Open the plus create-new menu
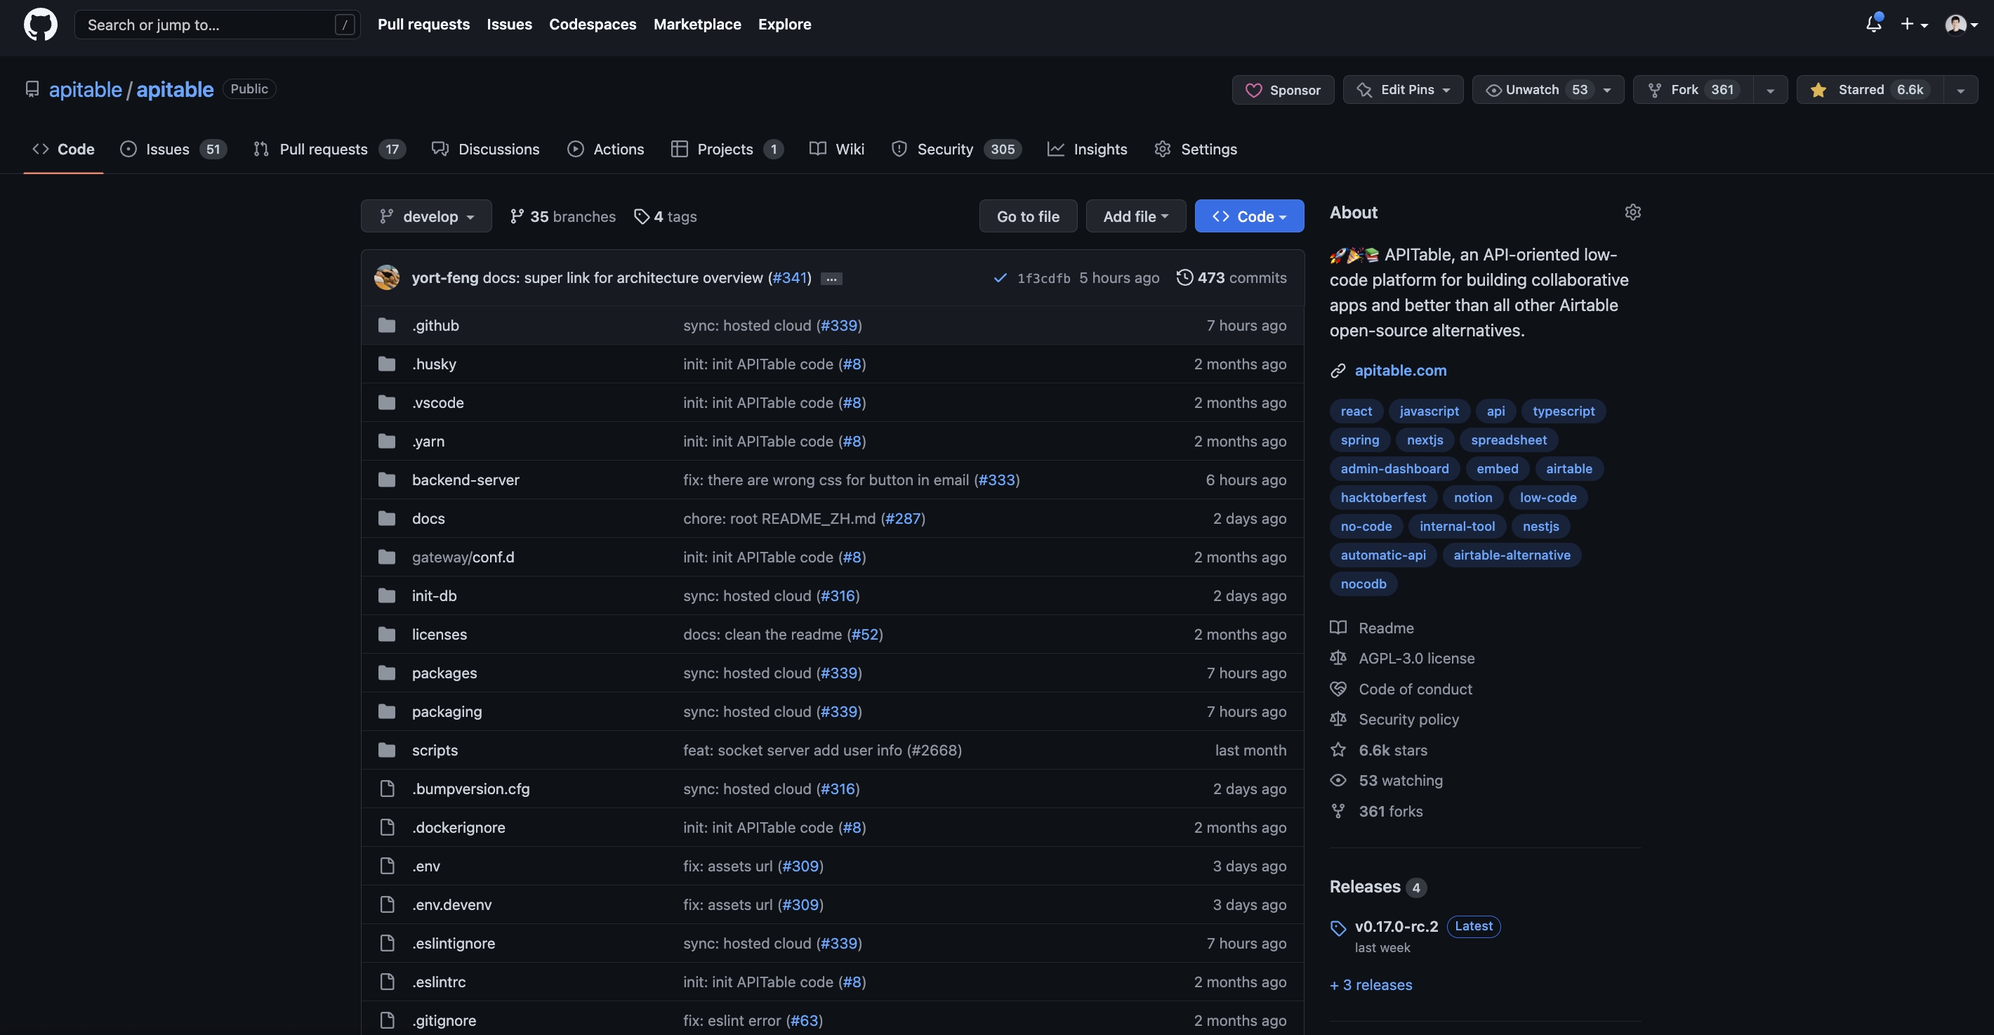 point(1913,24)
